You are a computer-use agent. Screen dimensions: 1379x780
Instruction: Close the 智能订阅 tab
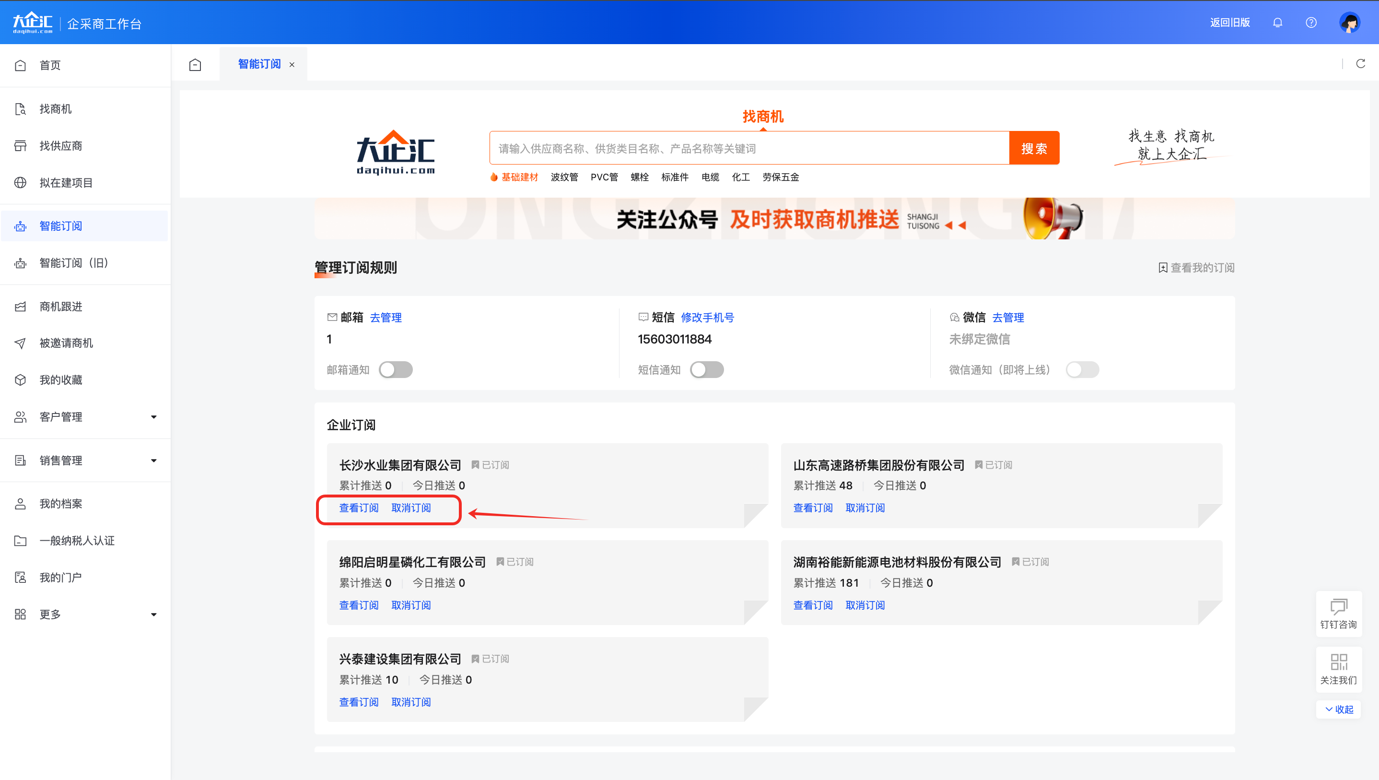(x=292, y=65)
